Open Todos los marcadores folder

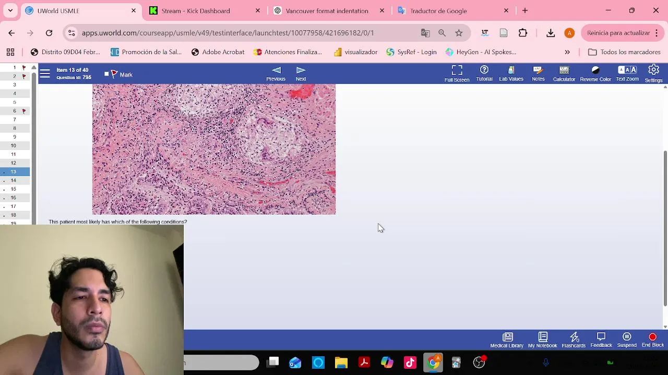click(x=624, y=52)
